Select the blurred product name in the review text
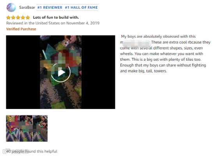Screen dimensions: 216x156 click(x=136, y=43)
